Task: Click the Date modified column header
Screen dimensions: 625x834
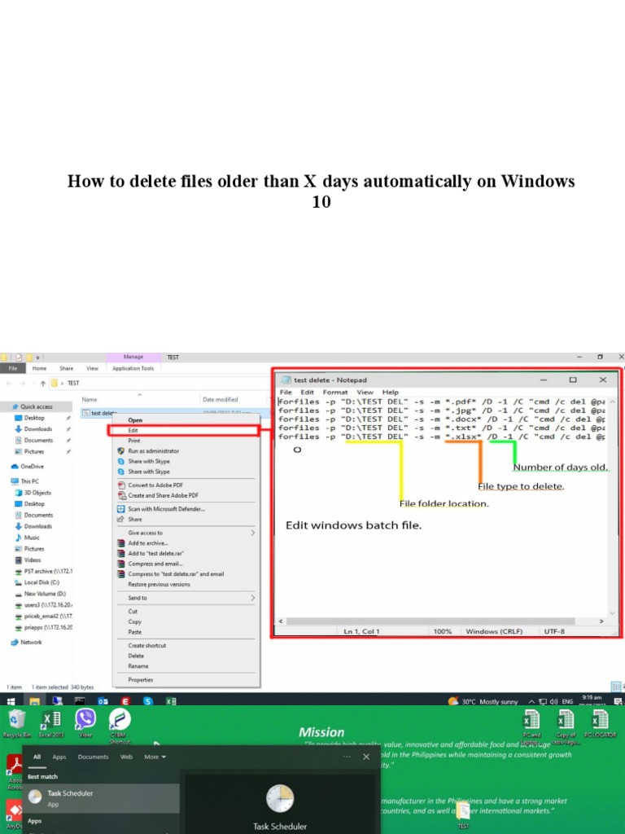Action: (x=220, y=399)
